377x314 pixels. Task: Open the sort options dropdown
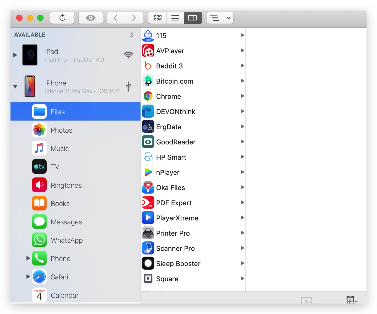[x=220, y=18]
